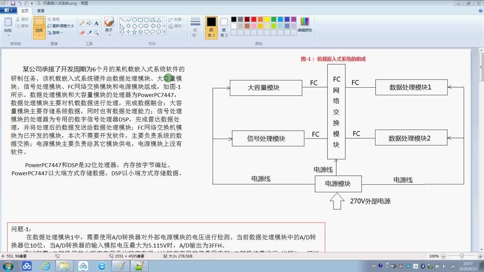This screenshot has height=272, width=484.
Task: Pick the green color swatch
Action: [274, 20]
